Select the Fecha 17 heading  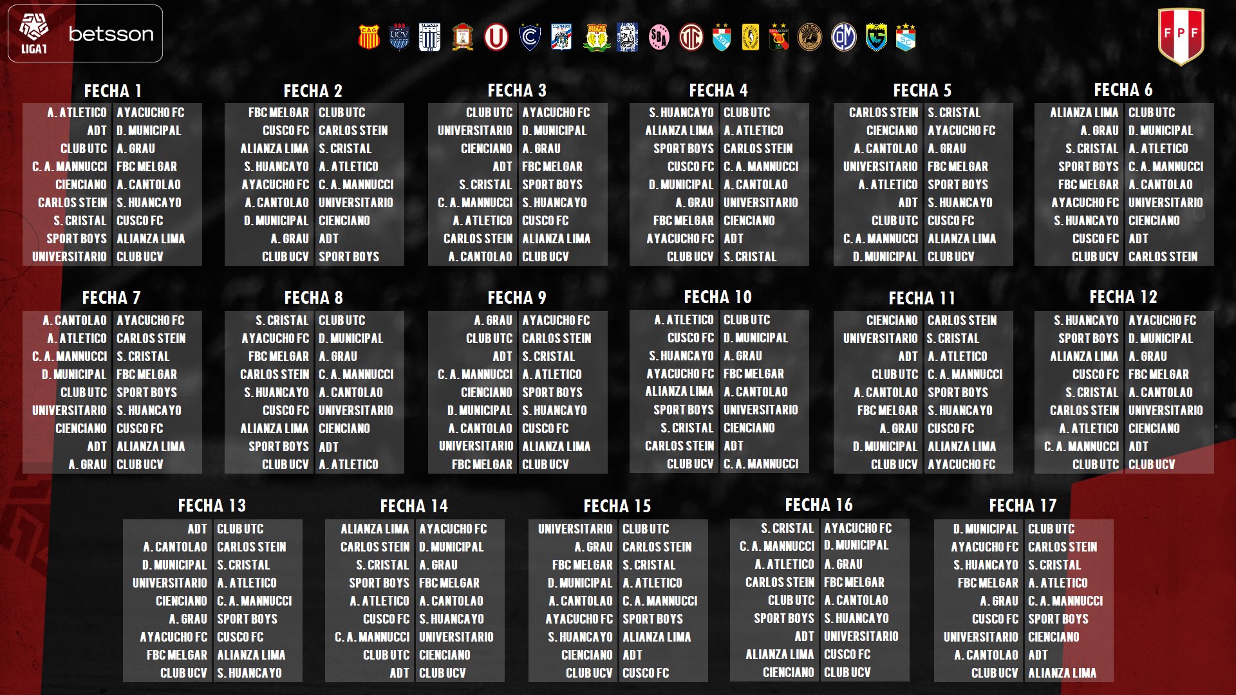[x=1022, y=505]
